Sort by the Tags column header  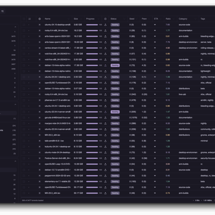point(203,19)
